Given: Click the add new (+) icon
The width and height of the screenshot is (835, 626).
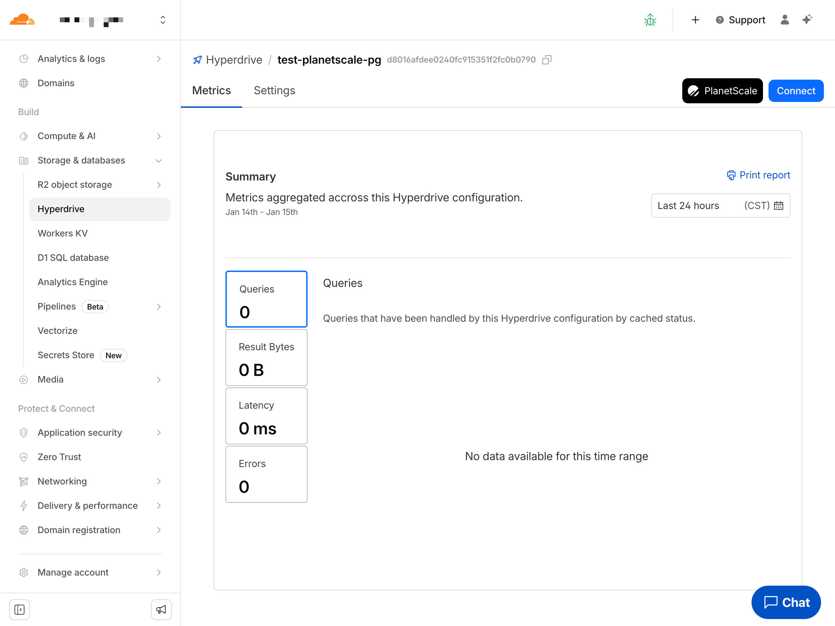Looking at the screenshot, I should coord(695,20).
